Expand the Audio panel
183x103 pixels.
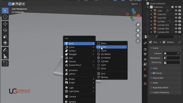pos(165,83)
